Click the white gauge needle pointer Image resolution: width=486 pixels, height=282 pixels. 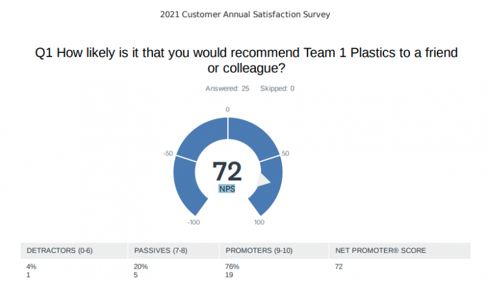coord(264,181)
